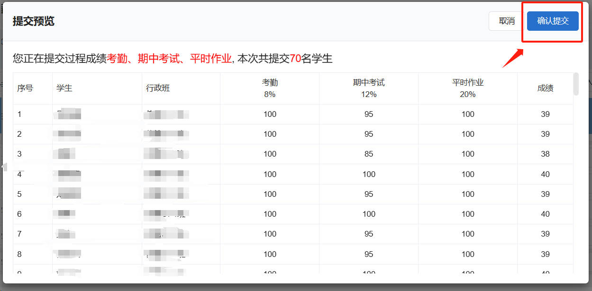592x291 pixels.
Task: Select the 考勤 8% column header
Action: tap(270, 88)
